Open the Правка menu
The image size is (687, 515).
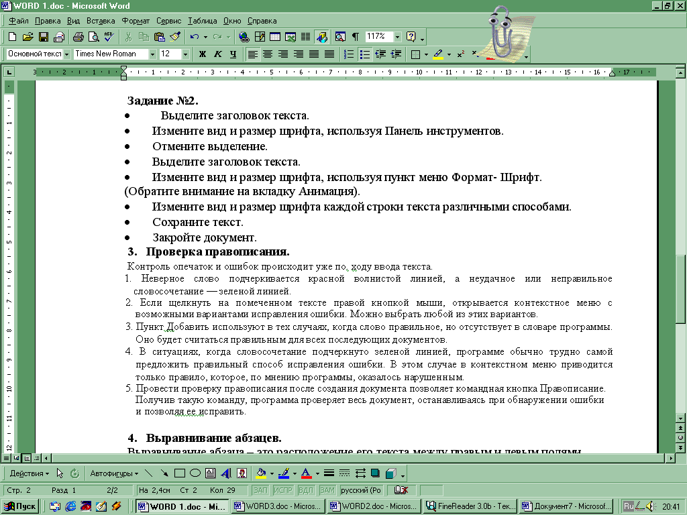[x=48, y=21]
